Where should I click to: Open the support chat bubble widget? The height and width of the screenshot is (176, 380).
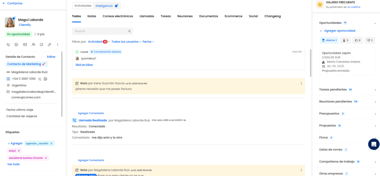coord(374,144)
